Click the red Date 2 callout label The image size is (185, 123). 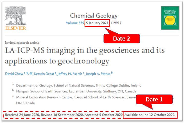click(121, 39)
